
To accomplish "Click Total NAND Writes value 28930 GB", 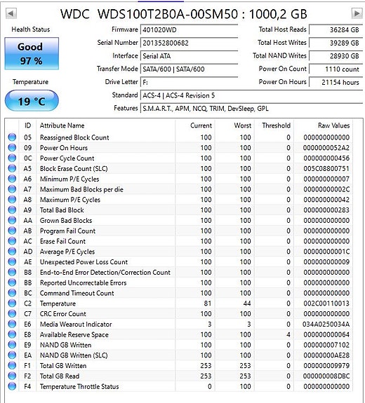I will coord(336,56).
